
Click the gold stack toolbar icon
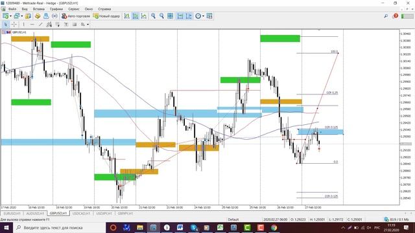click(38, 16)
